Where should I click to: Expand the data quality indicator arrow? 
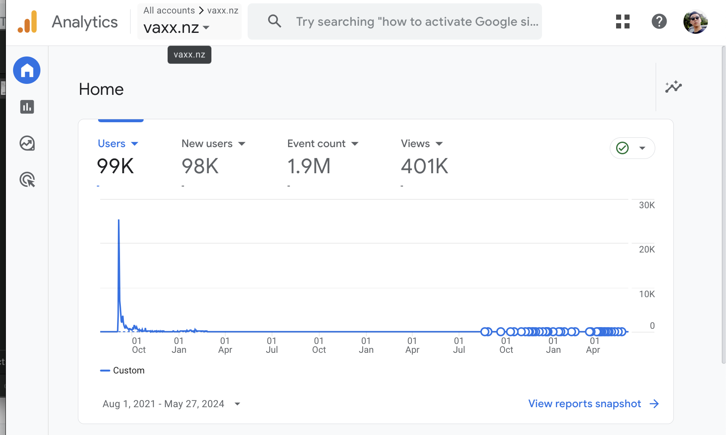642,148
